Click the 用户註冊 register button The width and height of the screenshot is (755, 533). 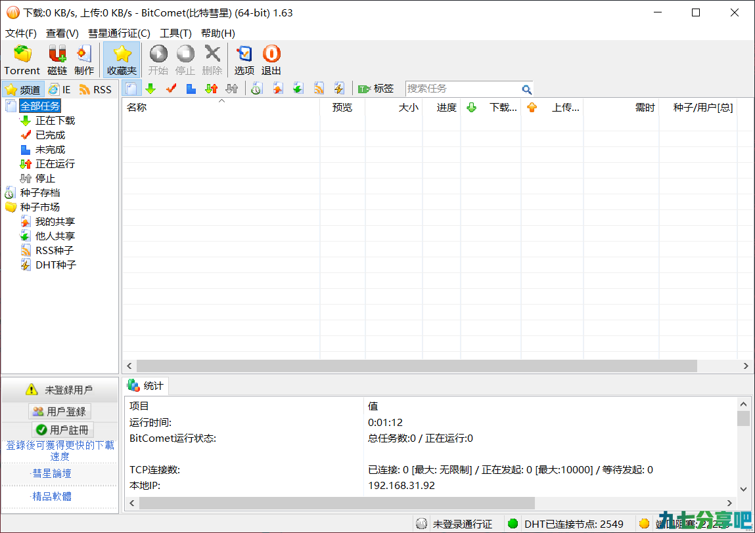[x=62, y=429]
